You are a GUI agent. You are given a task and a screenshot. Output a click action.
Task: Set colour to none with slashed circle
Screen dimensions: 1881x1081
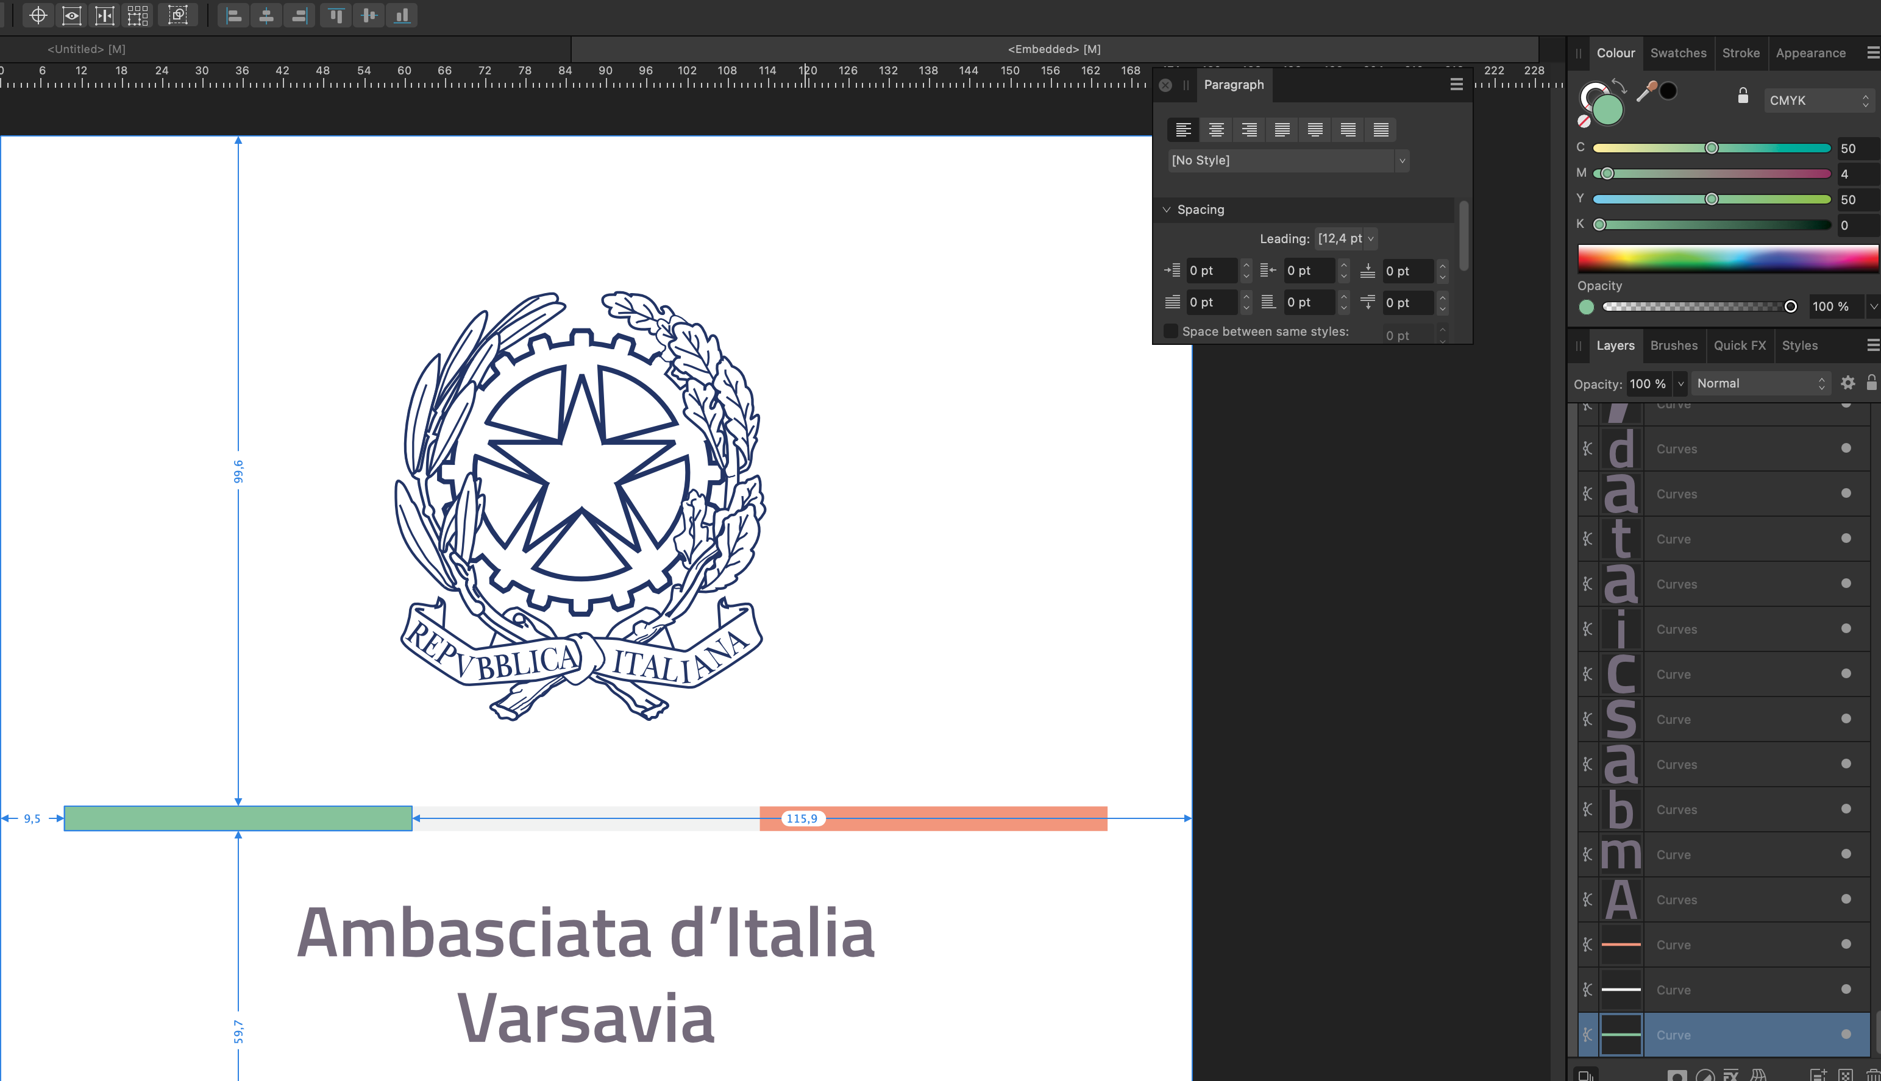point(1584,121)
